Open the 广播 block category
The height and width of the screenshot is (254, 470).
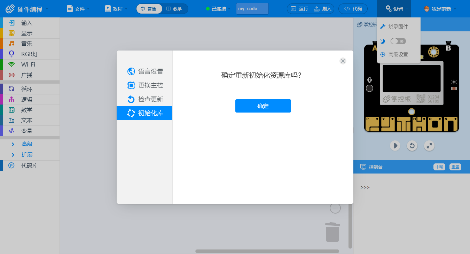(x=30, y=75)
